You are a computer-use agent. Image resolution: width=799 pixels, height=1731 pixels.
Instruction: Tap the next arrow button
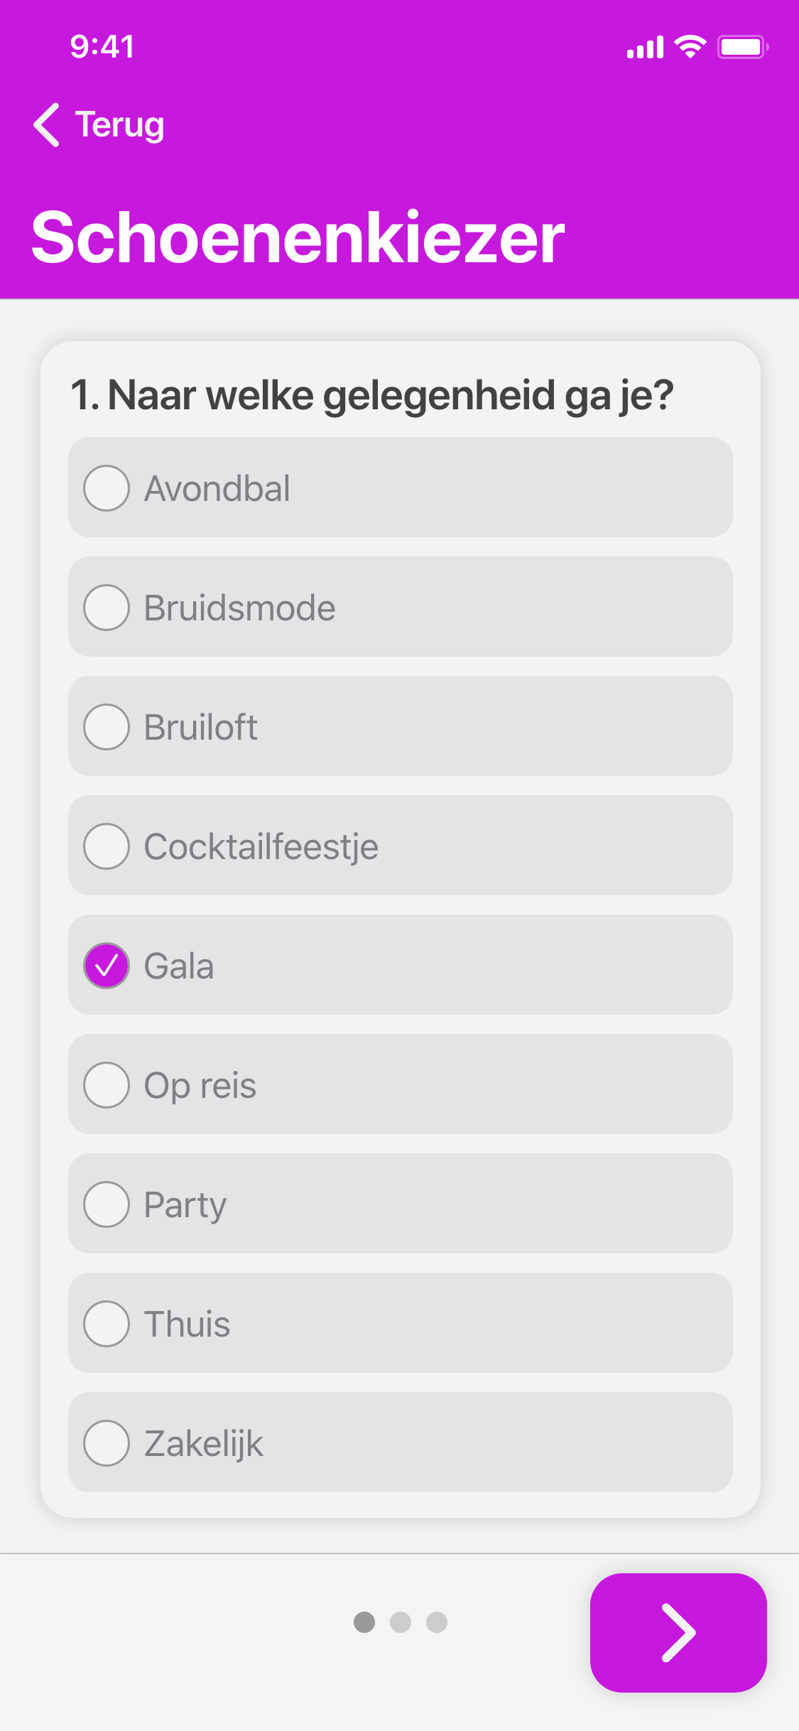678,1632
